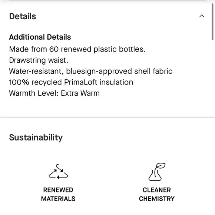Click the word CLEANER under flask icon

click(157, 190)
